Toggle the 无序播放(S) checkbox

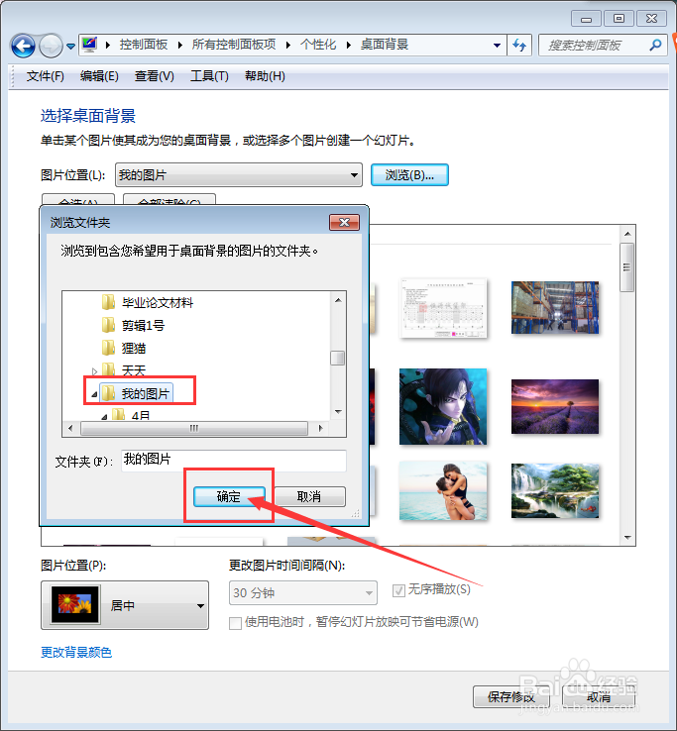(398, 590)
